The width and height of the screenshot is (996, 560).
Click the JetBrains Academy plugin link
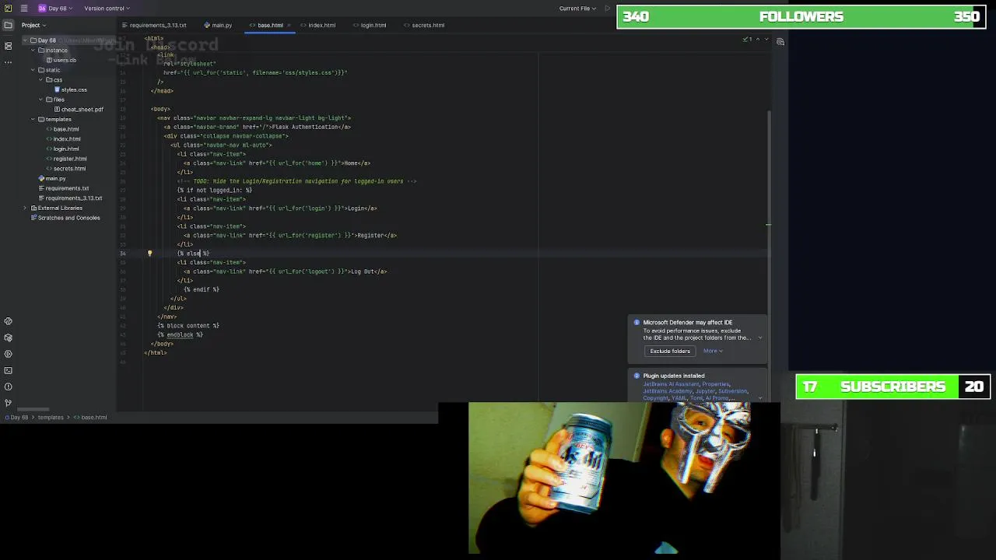click(x=668, y=391)
